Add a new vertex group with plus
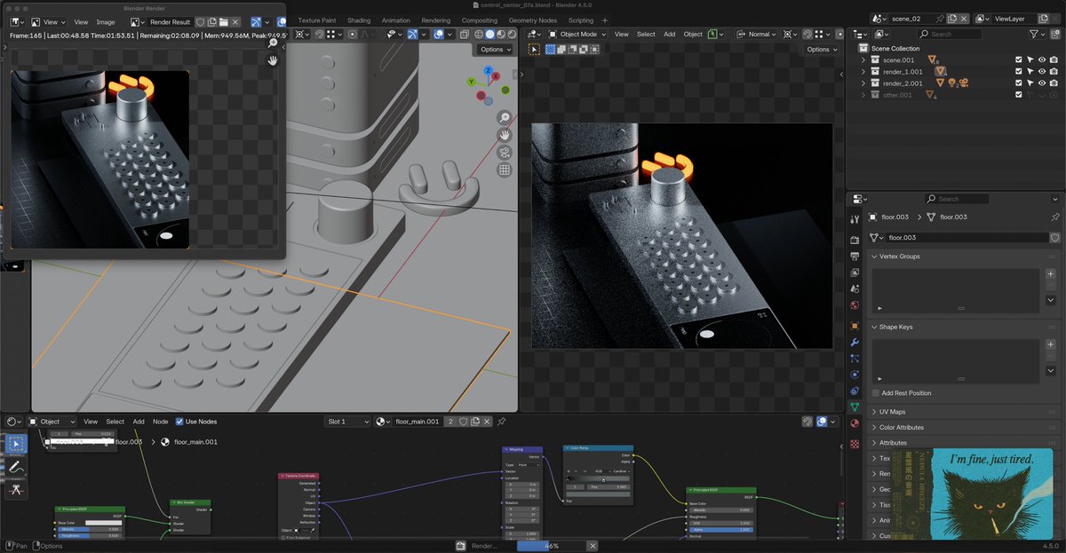Image resolution: width=1066 pixels, height=553 pixels. 1051,275
